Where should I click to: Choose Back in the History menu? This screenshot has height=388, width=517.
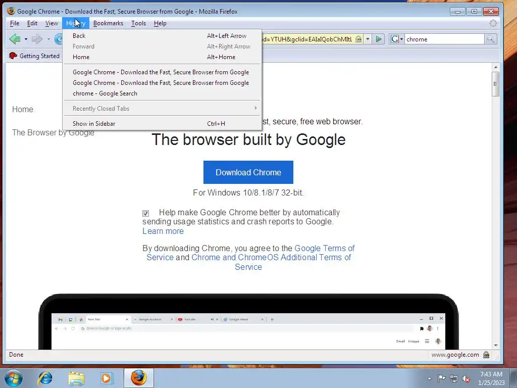[162, 36]
